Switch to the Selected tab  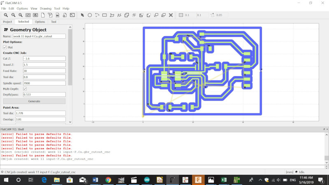(23, 22)
